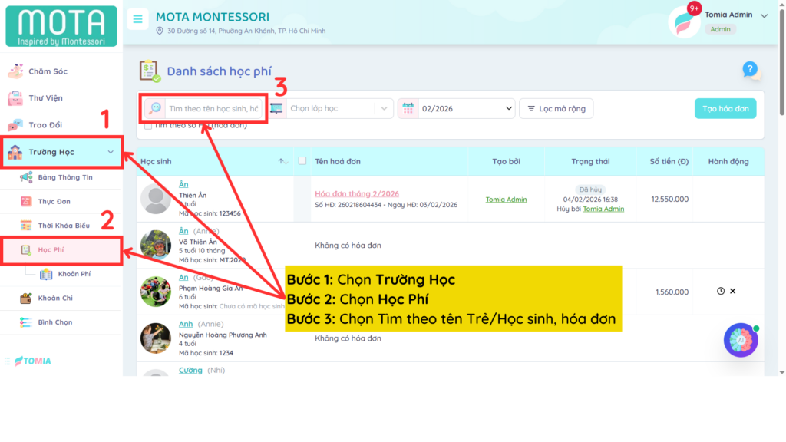Expand the Tomia Admin account menu
This screenshot has width=786, height=442.
click(764, 15)
